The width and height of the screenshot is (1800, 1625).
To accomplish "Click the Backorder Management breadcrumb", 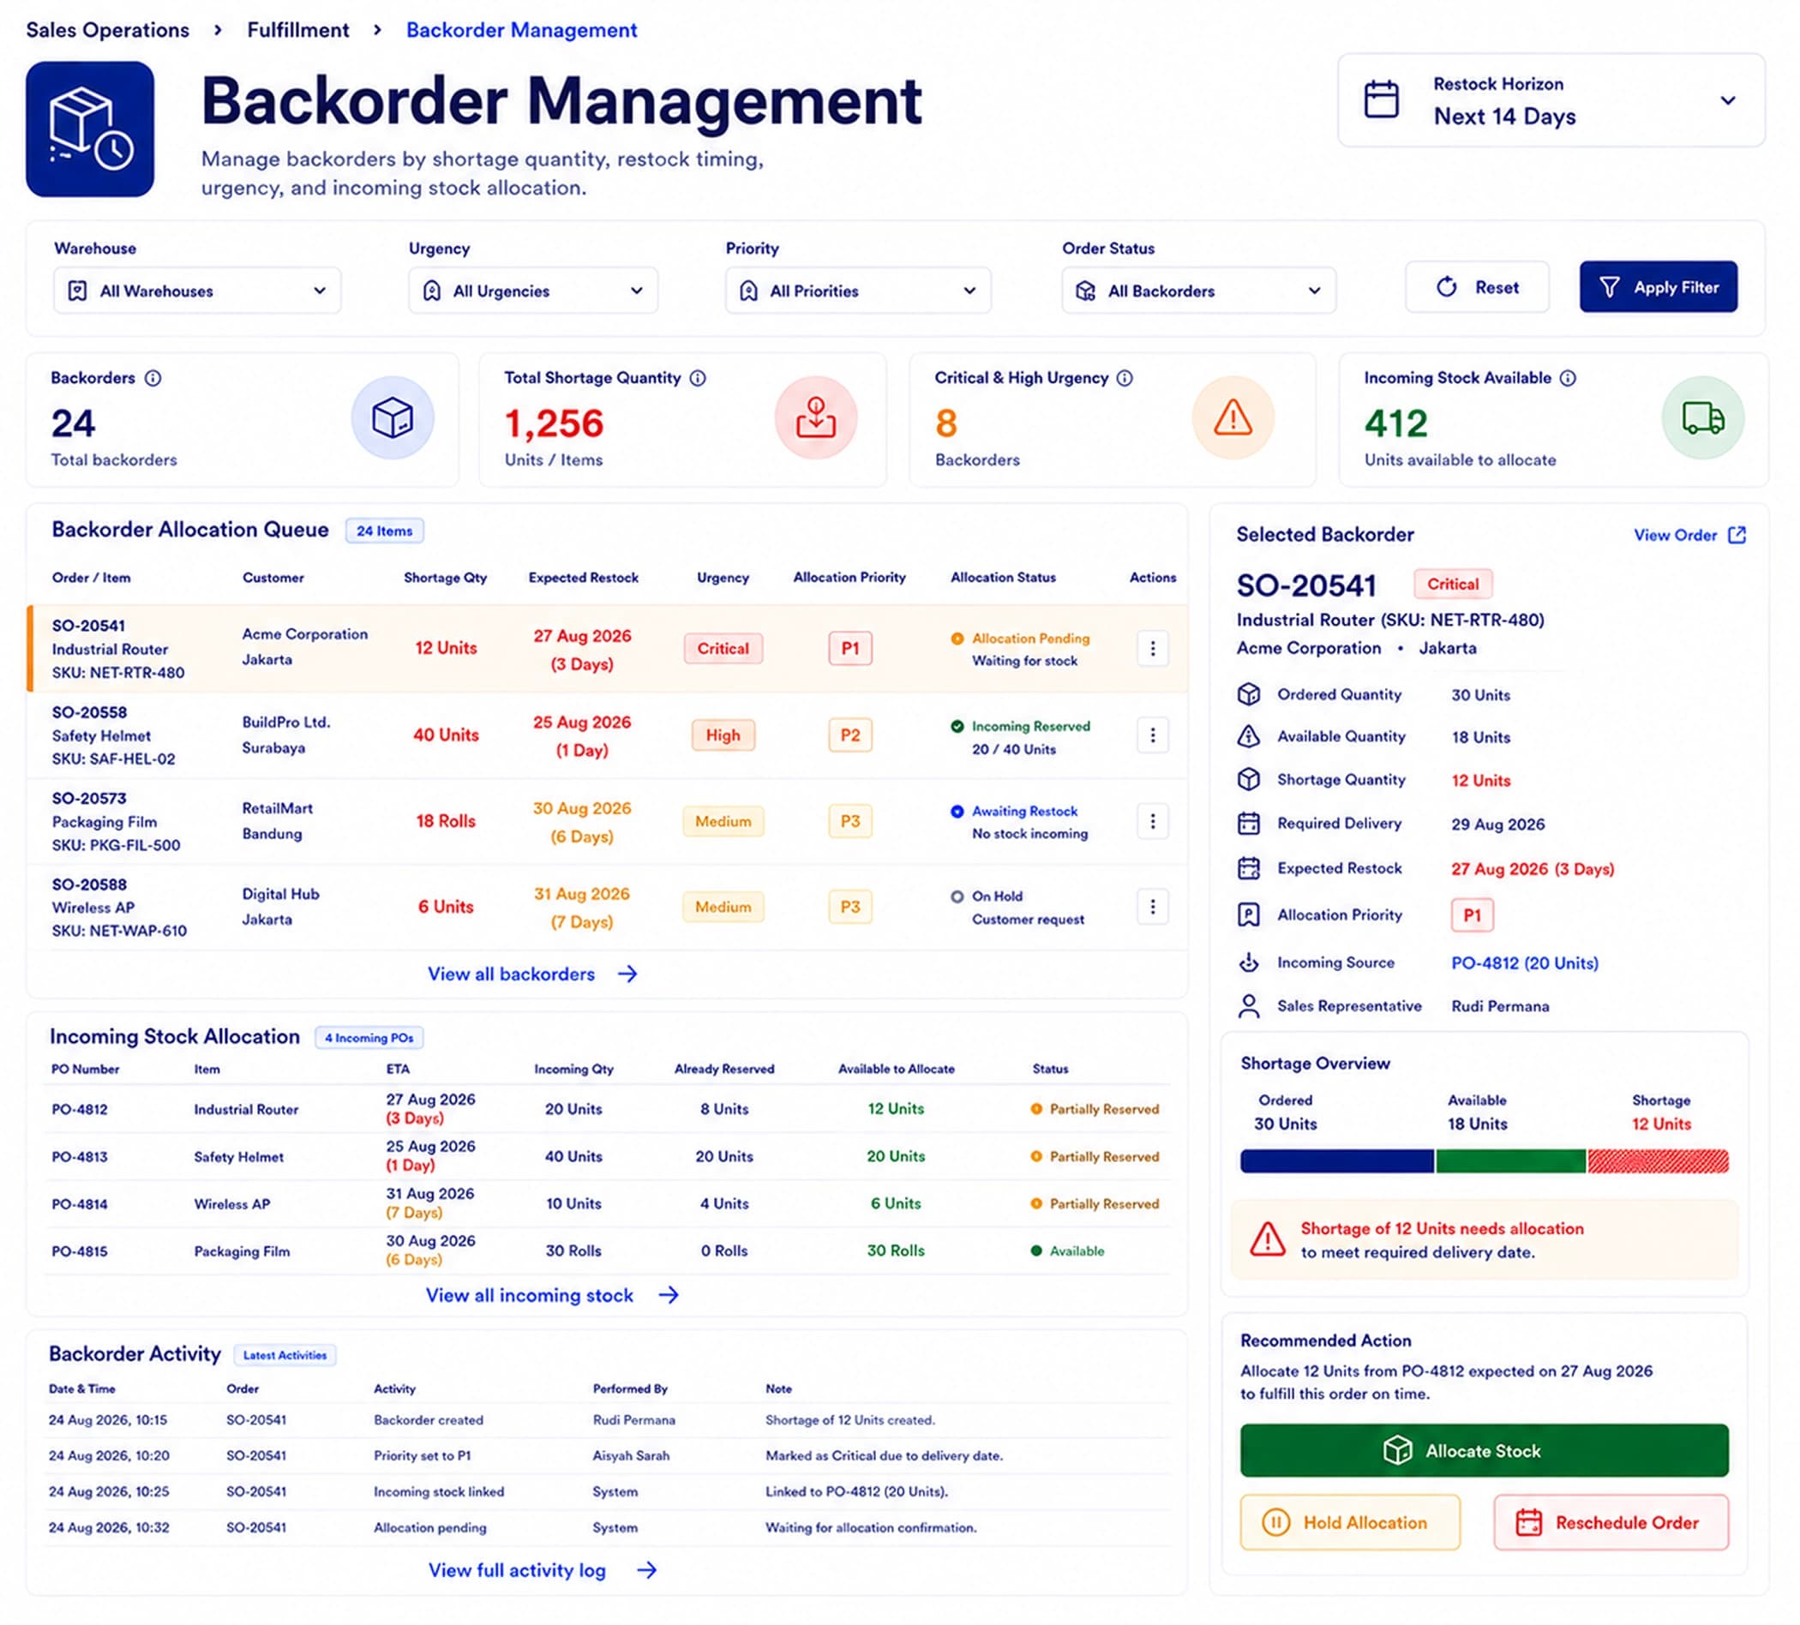I will [x=521, y=29].
